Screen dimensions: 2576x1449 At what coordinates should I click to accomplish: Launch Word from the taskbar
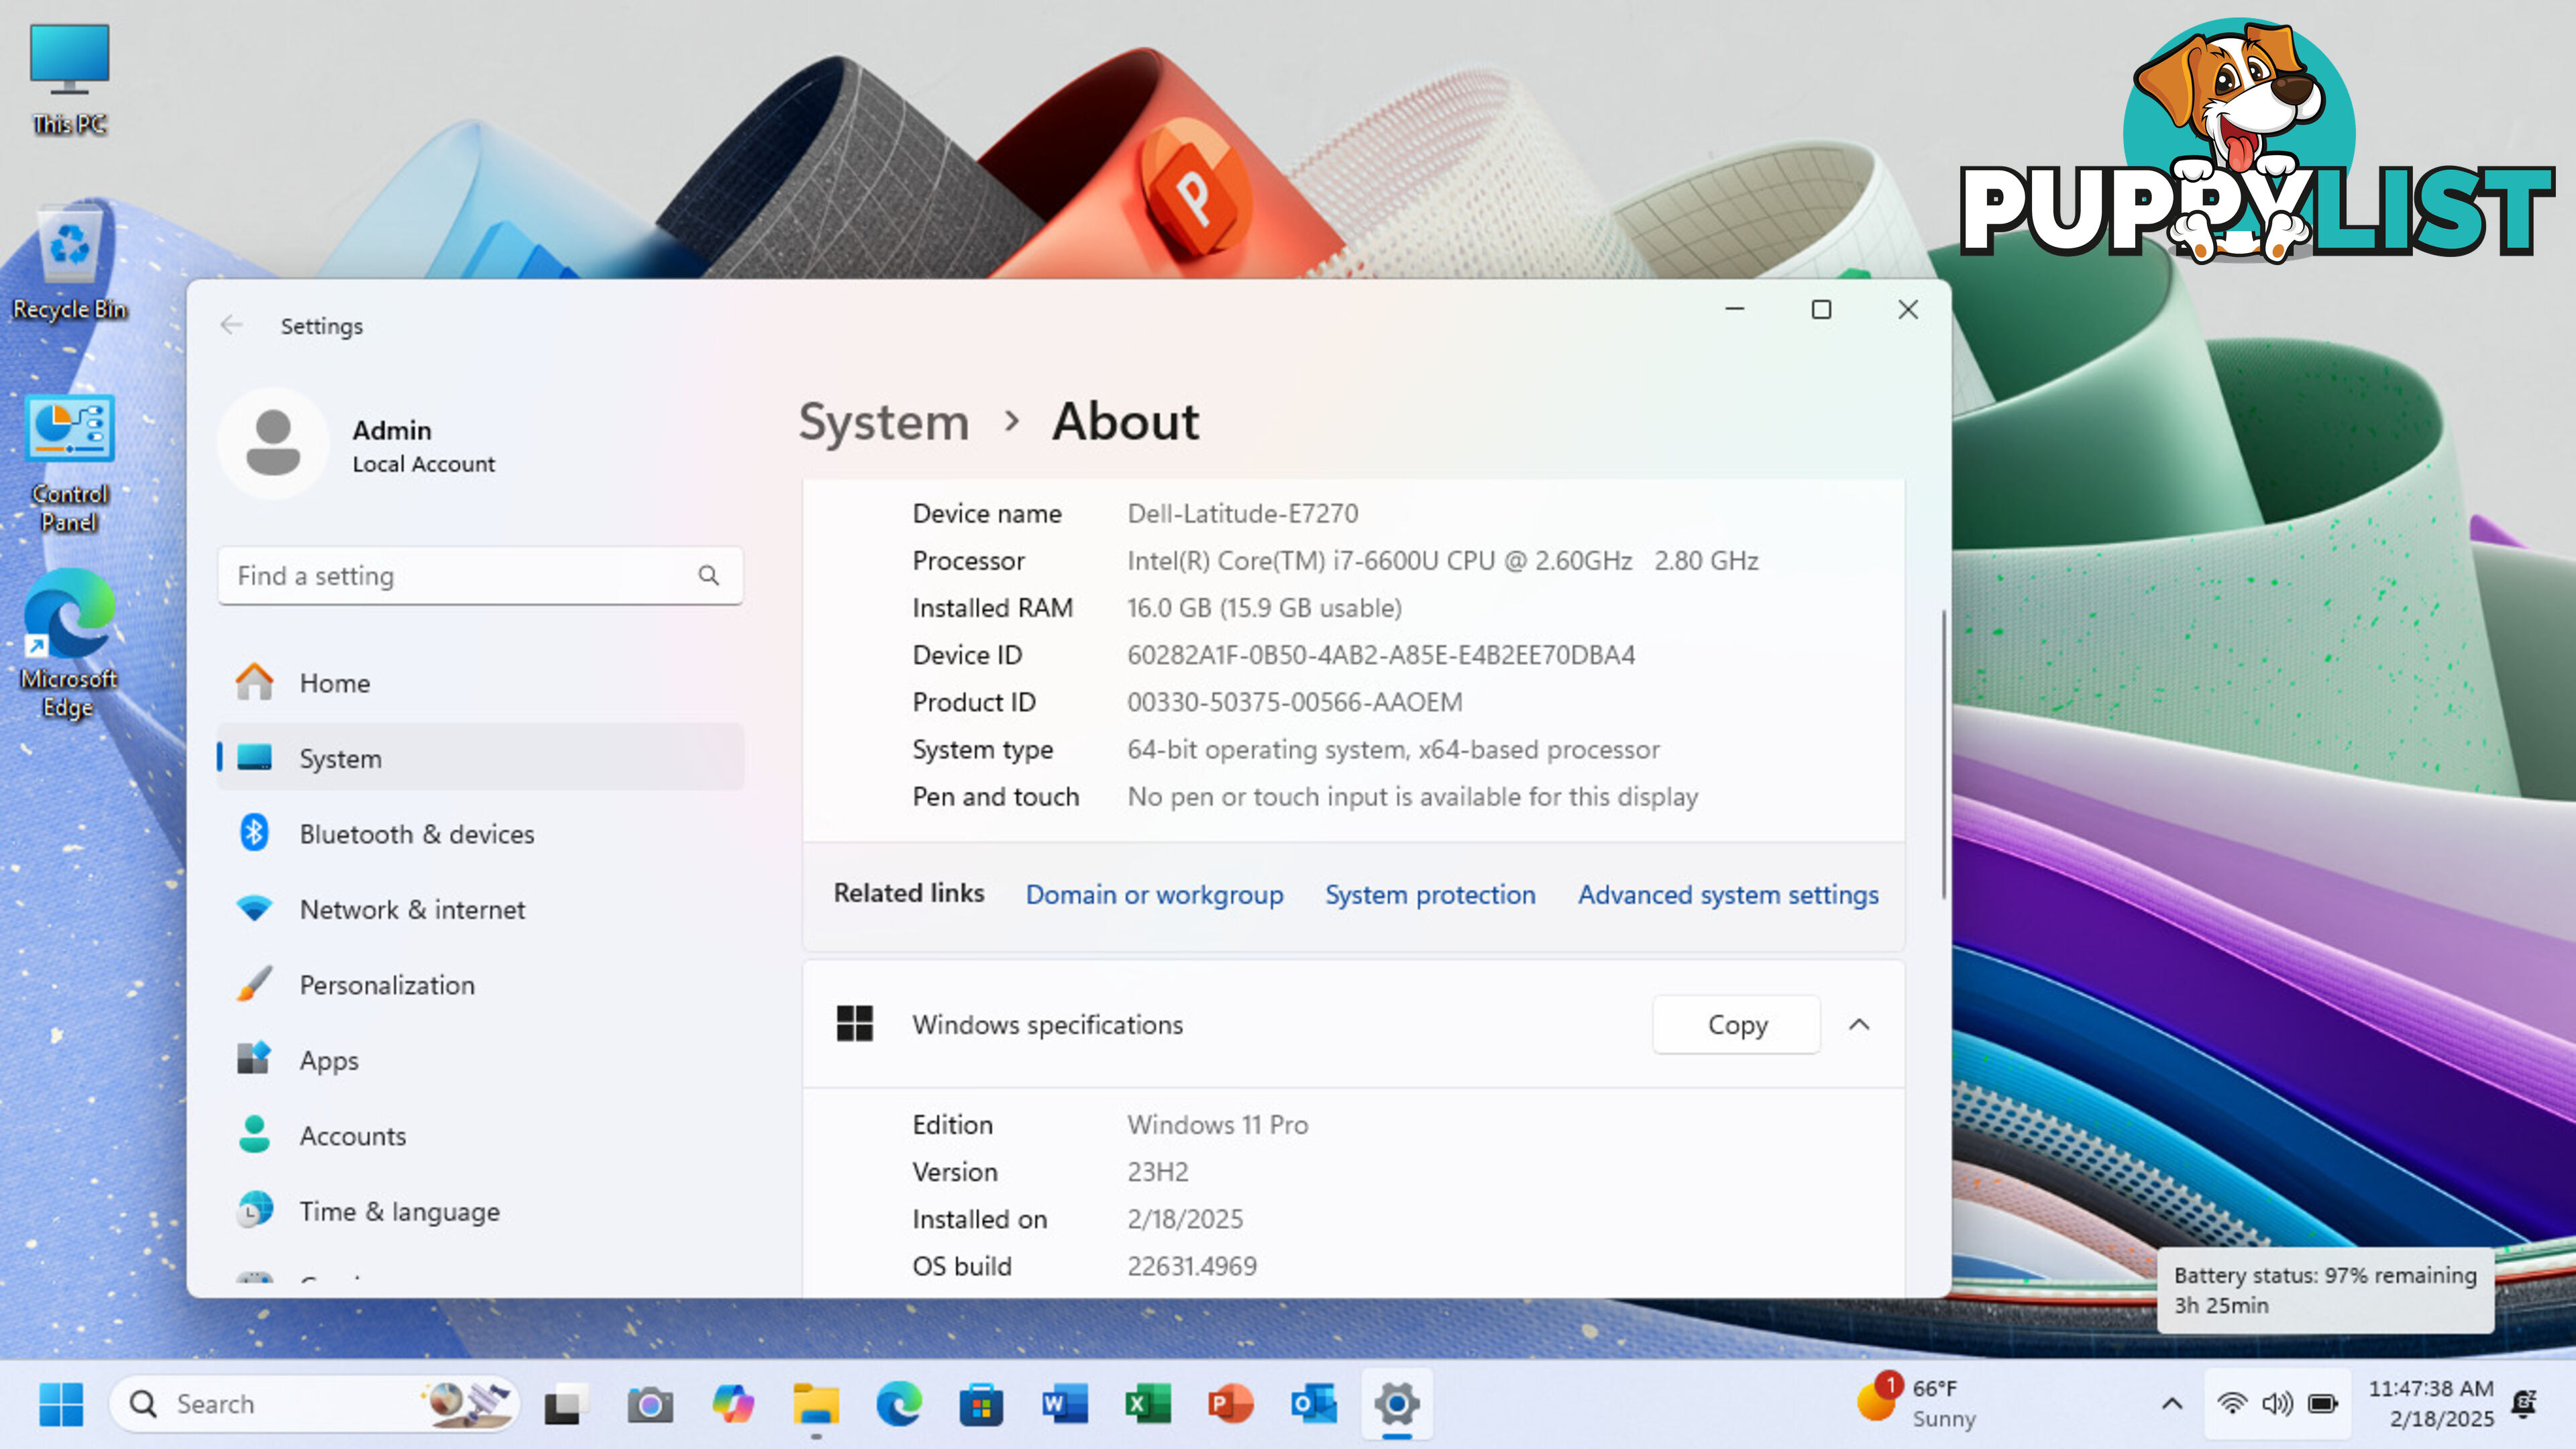point(1064,1403)
